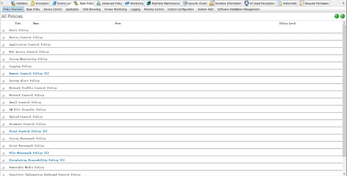Open the AI Visual Perception tab
Screen dimensions: 347x176
click(259, 3)
